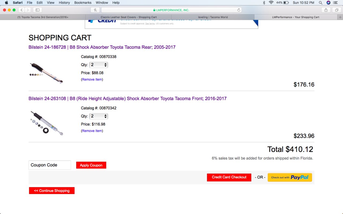Switch to Toyota Tacoma 3rd Generation tab
This screenshot has width=343, height=214.
coord(43,17)
